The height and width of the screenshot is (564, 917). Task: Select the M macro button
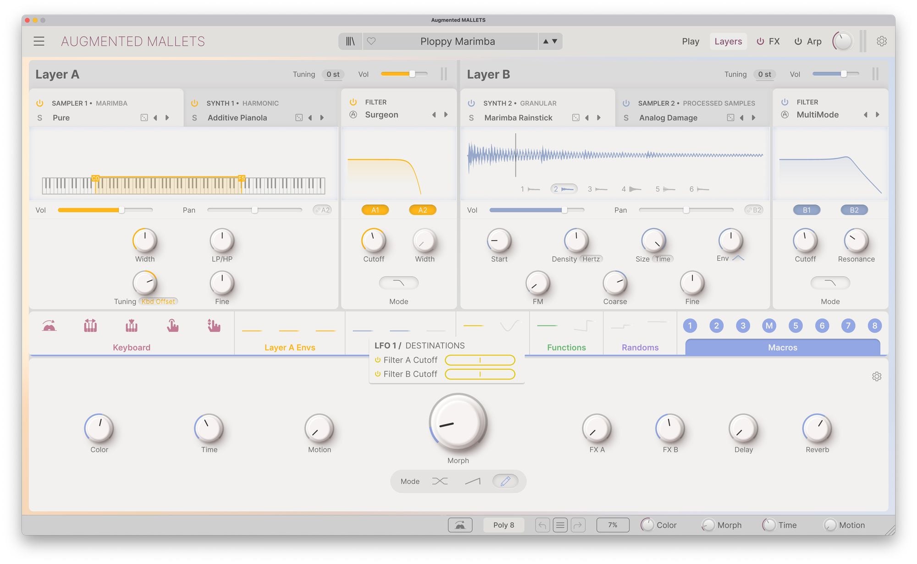(x=769, y=326)
